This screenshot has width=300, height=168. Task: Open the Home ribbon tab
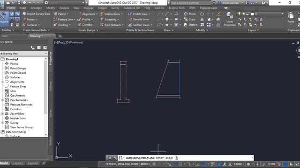click(x=11, y=8)
